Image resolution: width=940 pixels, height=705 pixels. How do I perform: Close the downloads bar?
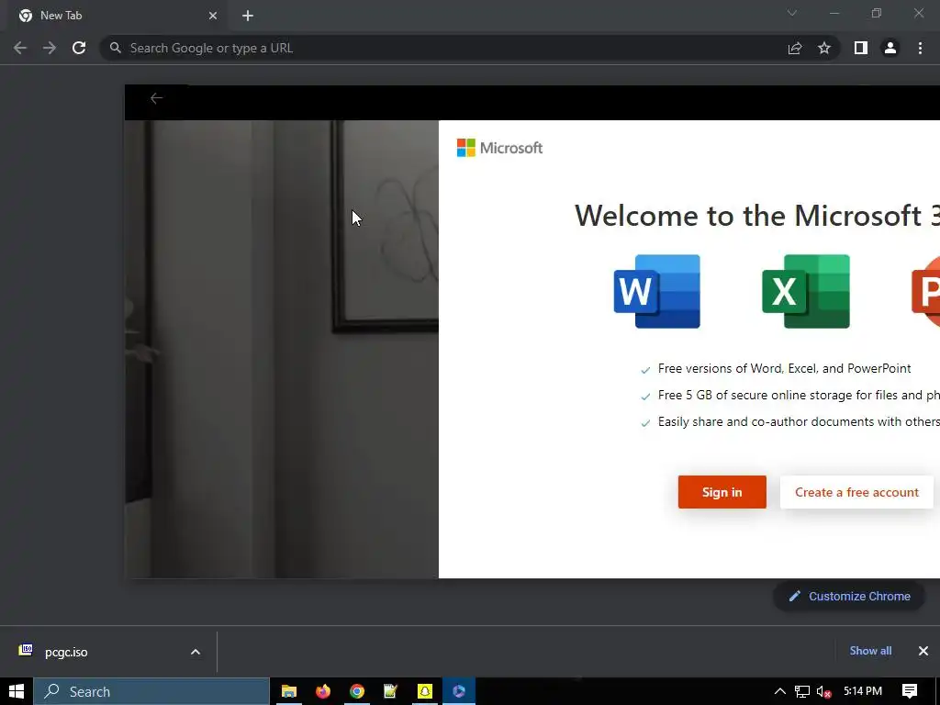click(923, 651)
